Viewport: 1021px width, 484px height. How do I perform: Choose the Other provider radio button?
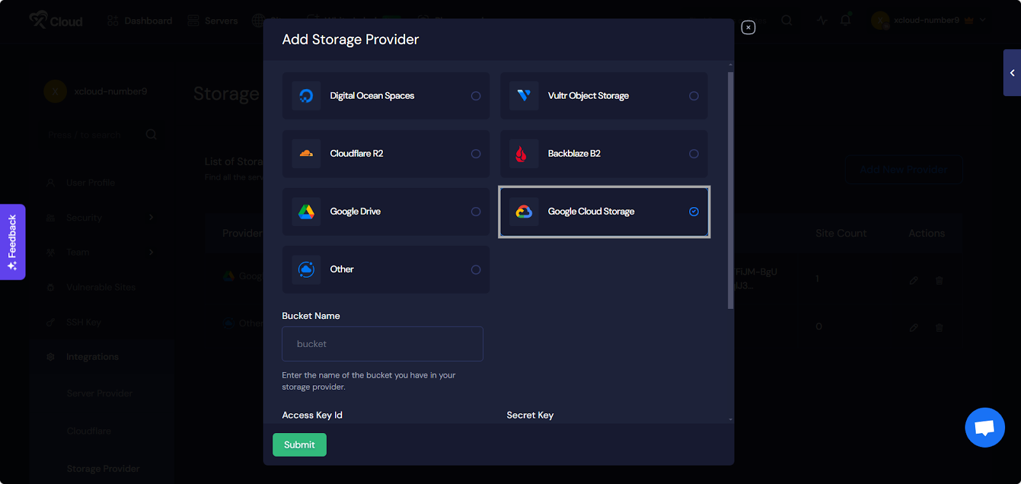[476, 270]
